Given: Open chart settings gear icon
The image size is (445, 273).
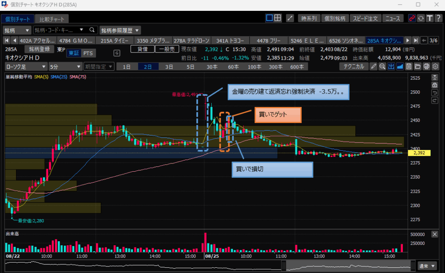Looking at the screenshot, I should tap(435, 67).
